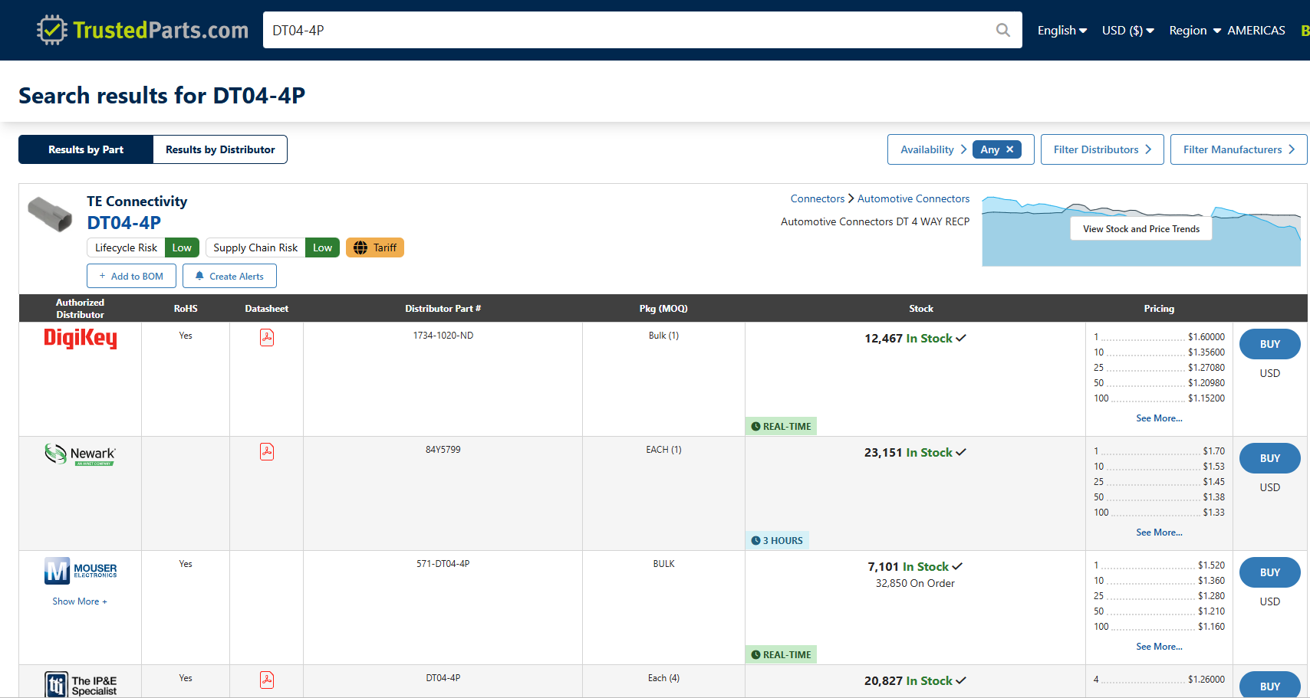Click BUY button for Newark
This screenshot has width=1310, height=698.
[x=1270, y=458]
